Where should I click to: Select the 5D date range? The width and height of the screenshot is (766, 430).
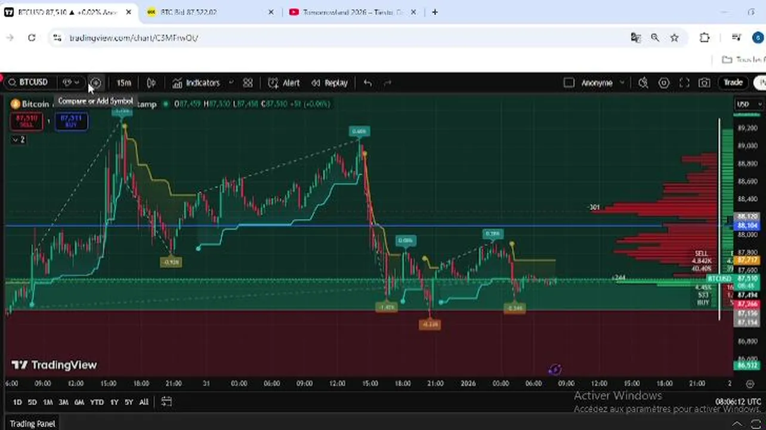click(32, 402)
